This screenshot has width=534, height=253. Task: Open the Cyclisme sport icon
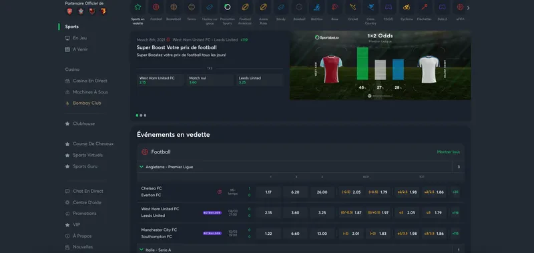[x=407, y=7]
